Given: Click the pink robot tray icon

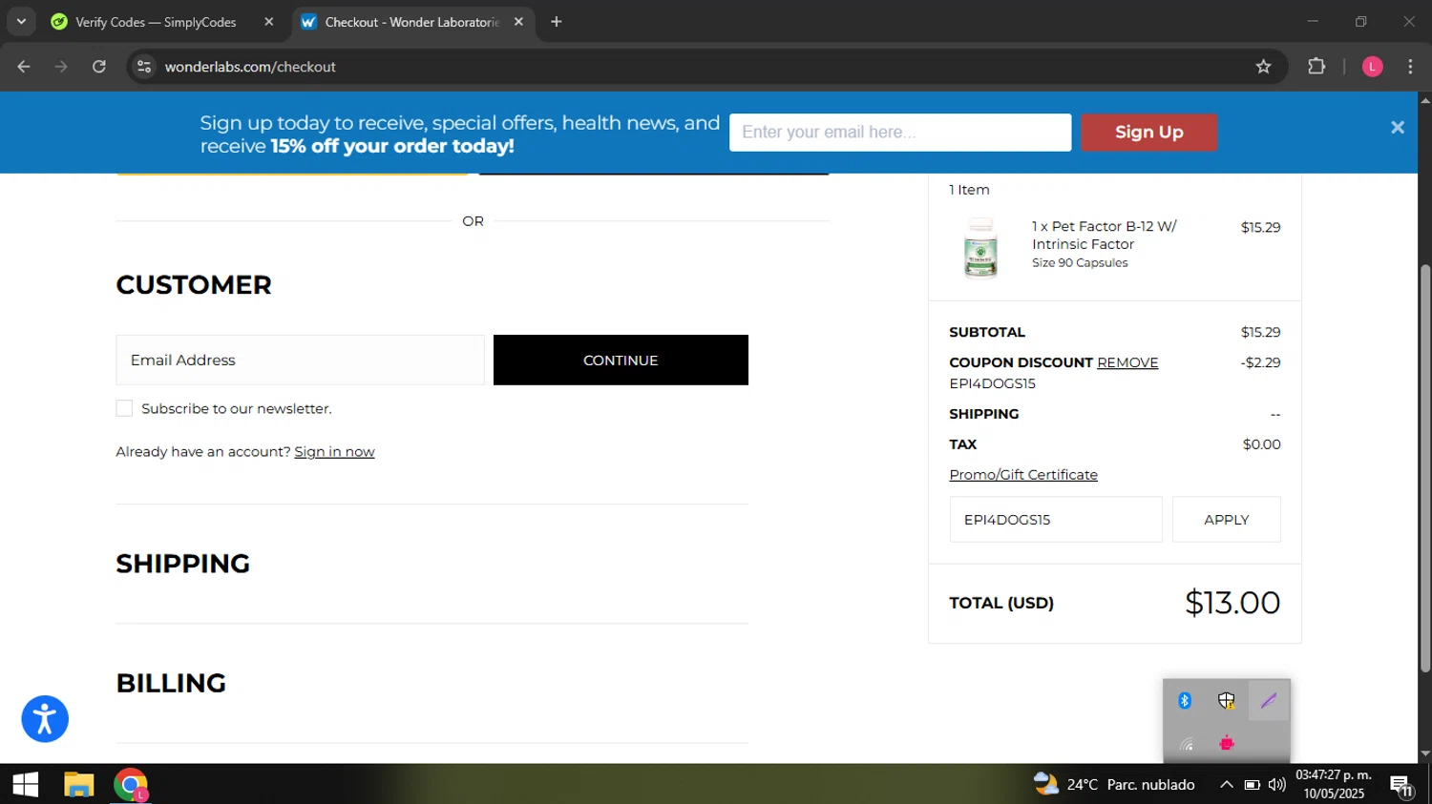Looking at the screenshot, I should click(x=1227, y=743).
